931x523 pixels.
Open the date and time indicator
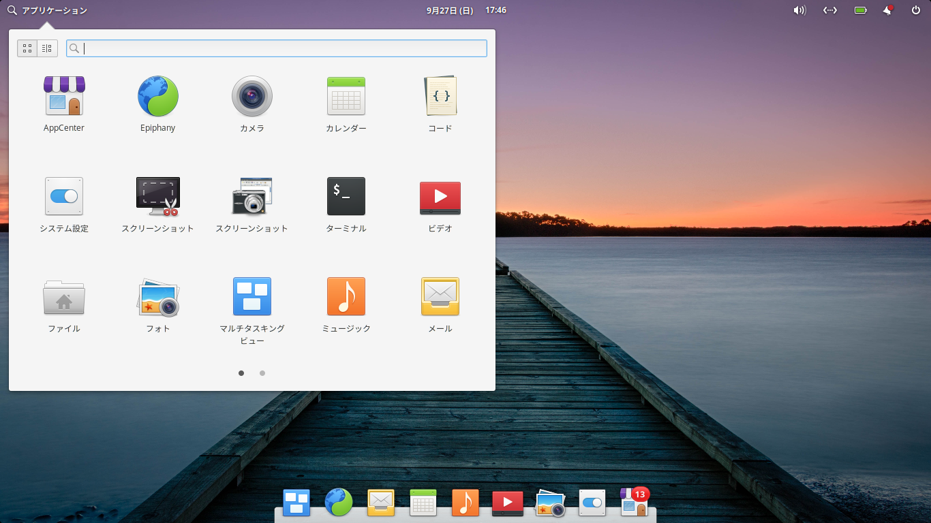pyautogui.click(x=466, y=10)
